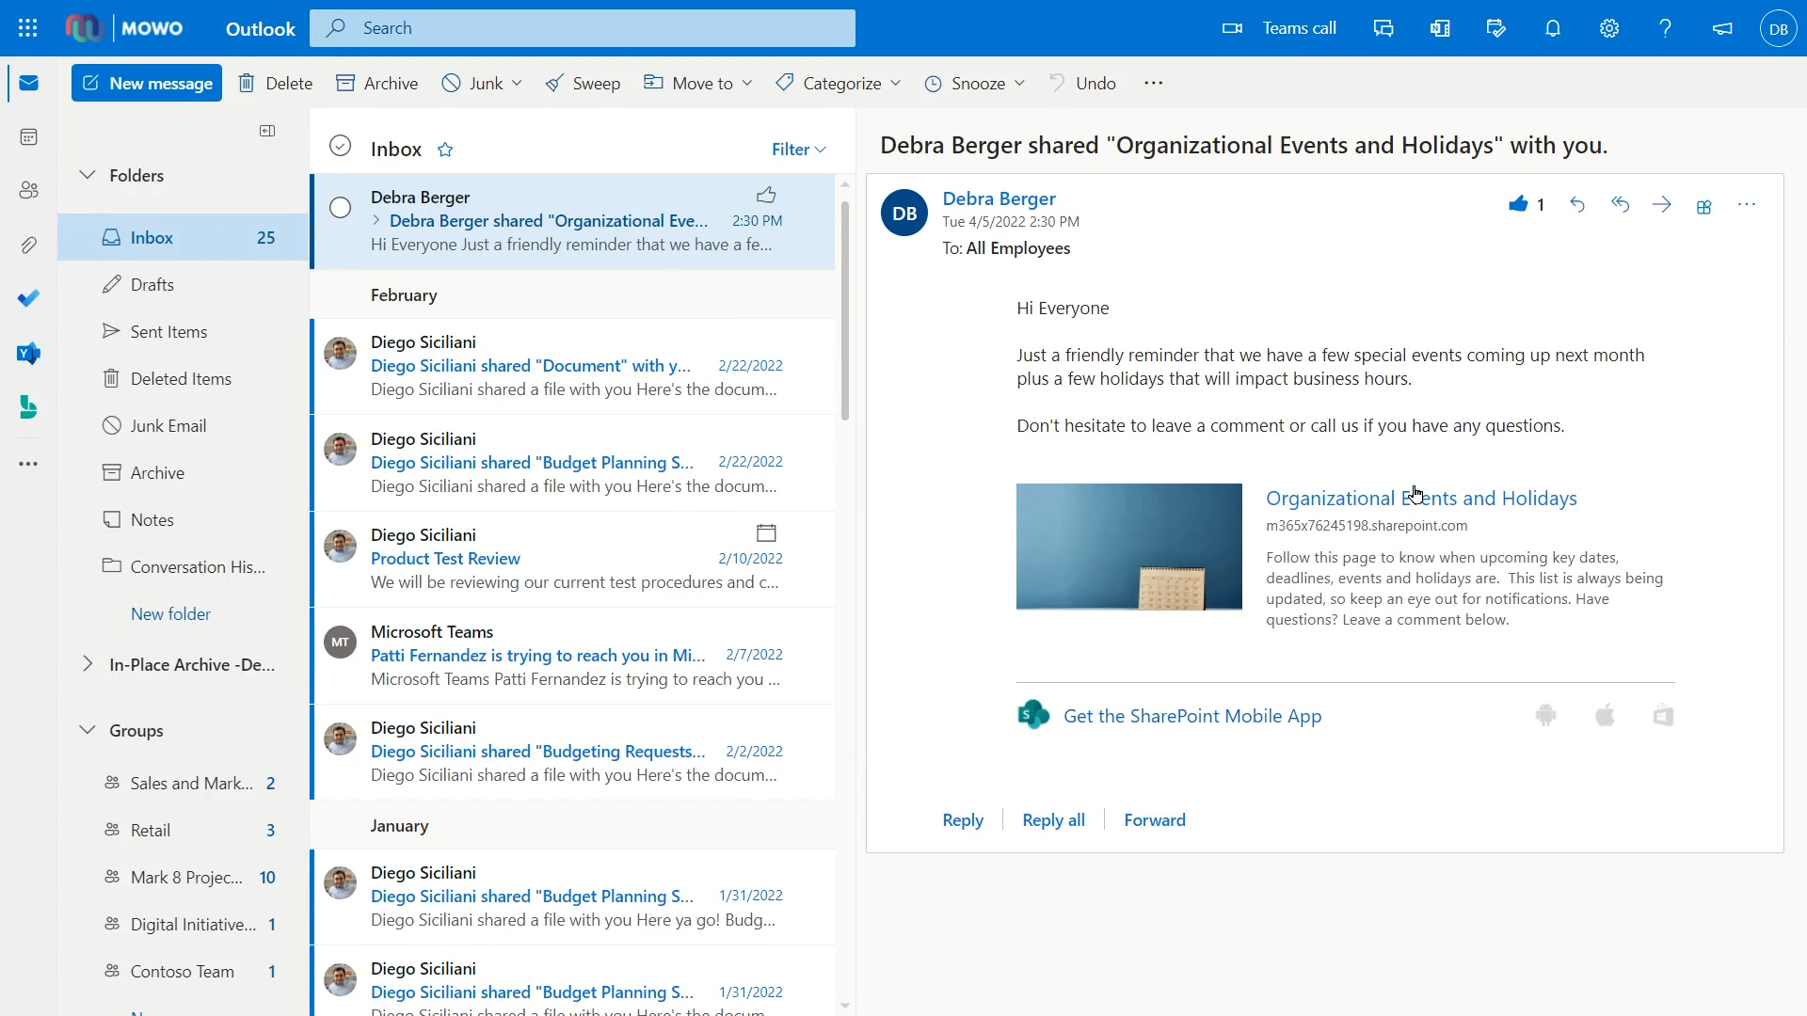Open Files paperclip icon in left rail
The width and height of the screenshot is (1807, 1016).
pyautogui.click(x=28, y=246)
